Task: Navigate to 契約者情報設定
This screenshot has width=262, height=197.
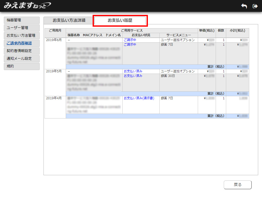Action: [22, 51]
